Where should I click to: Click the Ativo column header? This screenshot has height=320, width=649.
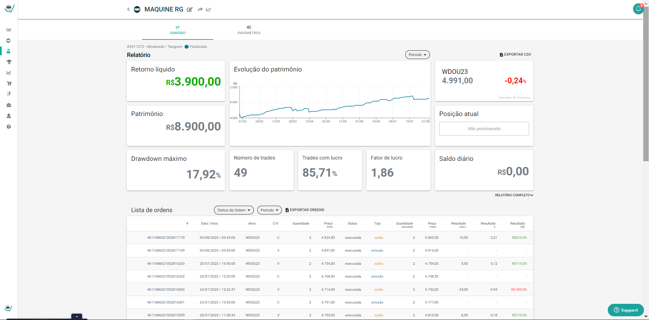[252, 224]
